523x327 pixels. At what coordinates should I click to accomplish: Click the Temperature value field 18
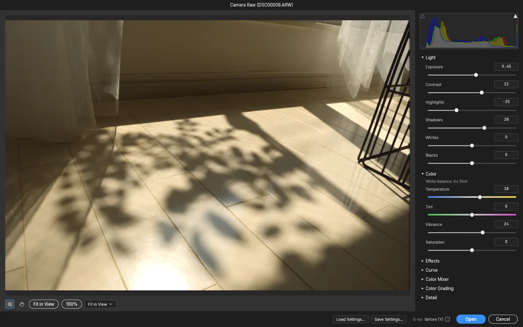[506, 189]
